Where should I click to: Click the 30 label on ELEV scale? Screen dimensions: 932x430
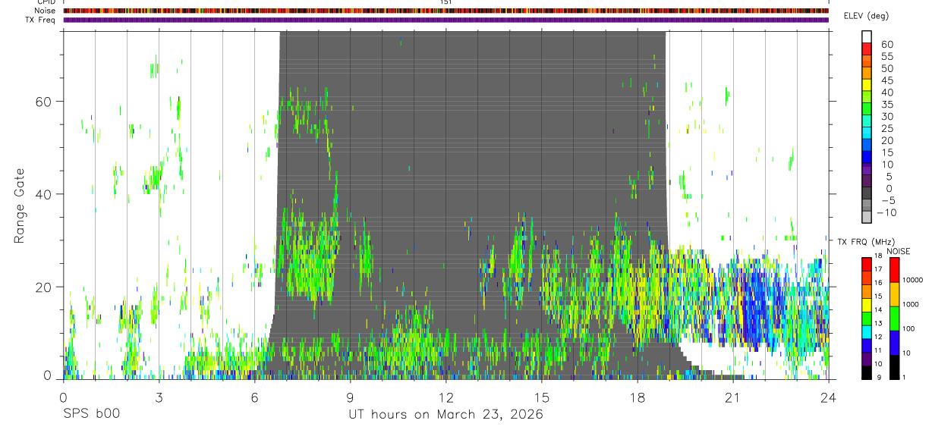[x=886, y=117]
